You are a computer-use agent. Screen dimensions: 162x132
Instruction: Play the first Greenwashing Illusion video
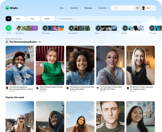tap(20, 65)
